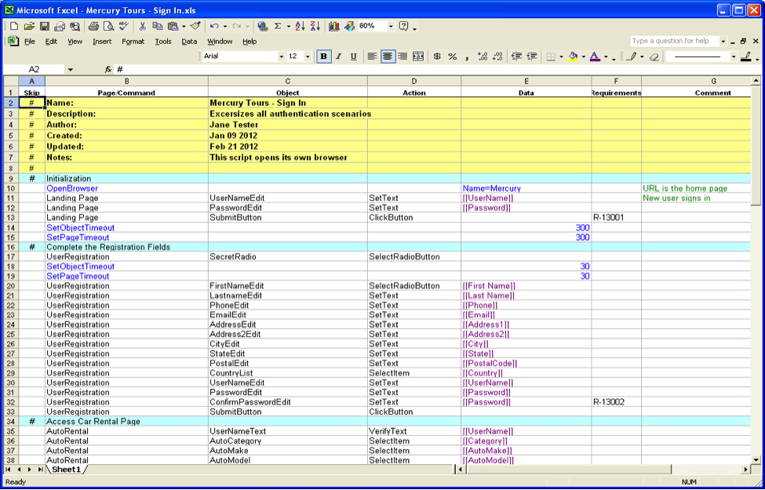Click the 'Type a question for help' box

coord(673,41)
